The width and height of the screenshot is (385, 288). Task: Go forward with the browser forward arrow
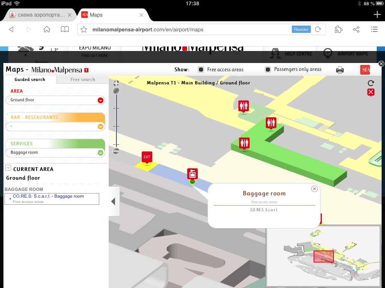[x=29, y=30]
